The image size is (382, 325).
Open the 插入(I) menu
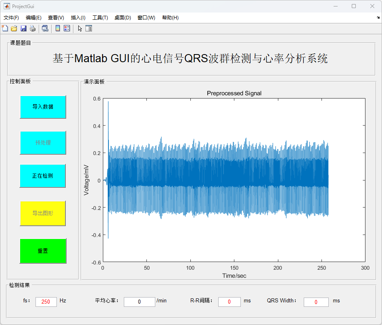(78, 18)
